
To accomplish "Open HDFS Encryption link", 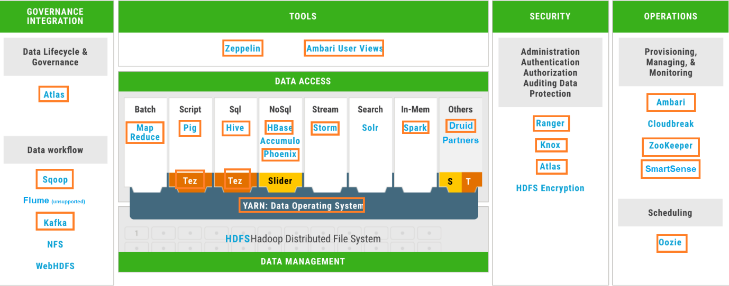I will click(x=550, y=188).
